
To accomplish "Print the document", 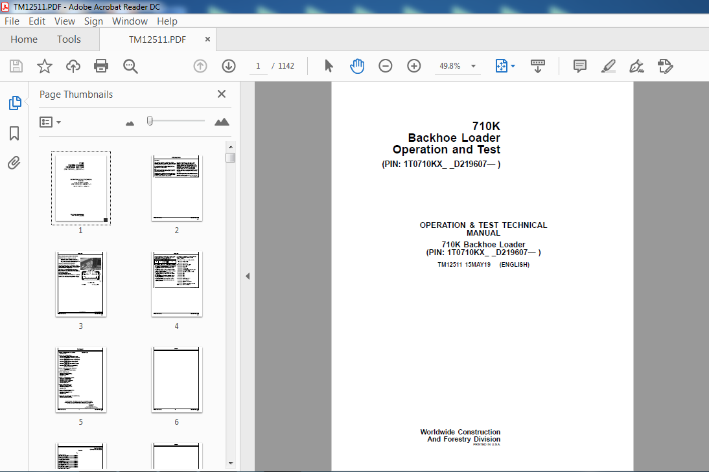I will [x=101, y=66].
